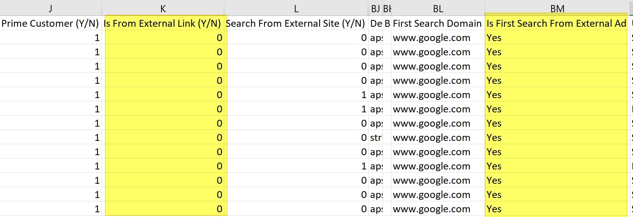Viewport: 633px width, 217px height.
Task: Click the 'Is From External Link (Y/N)' cell
Action: point(163,23)
